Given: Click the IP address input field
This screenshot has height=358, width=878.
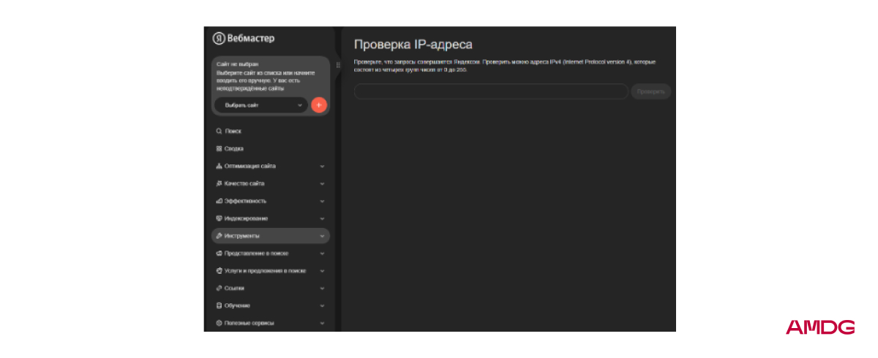Looking at the screenshot, I should point(490,92).
